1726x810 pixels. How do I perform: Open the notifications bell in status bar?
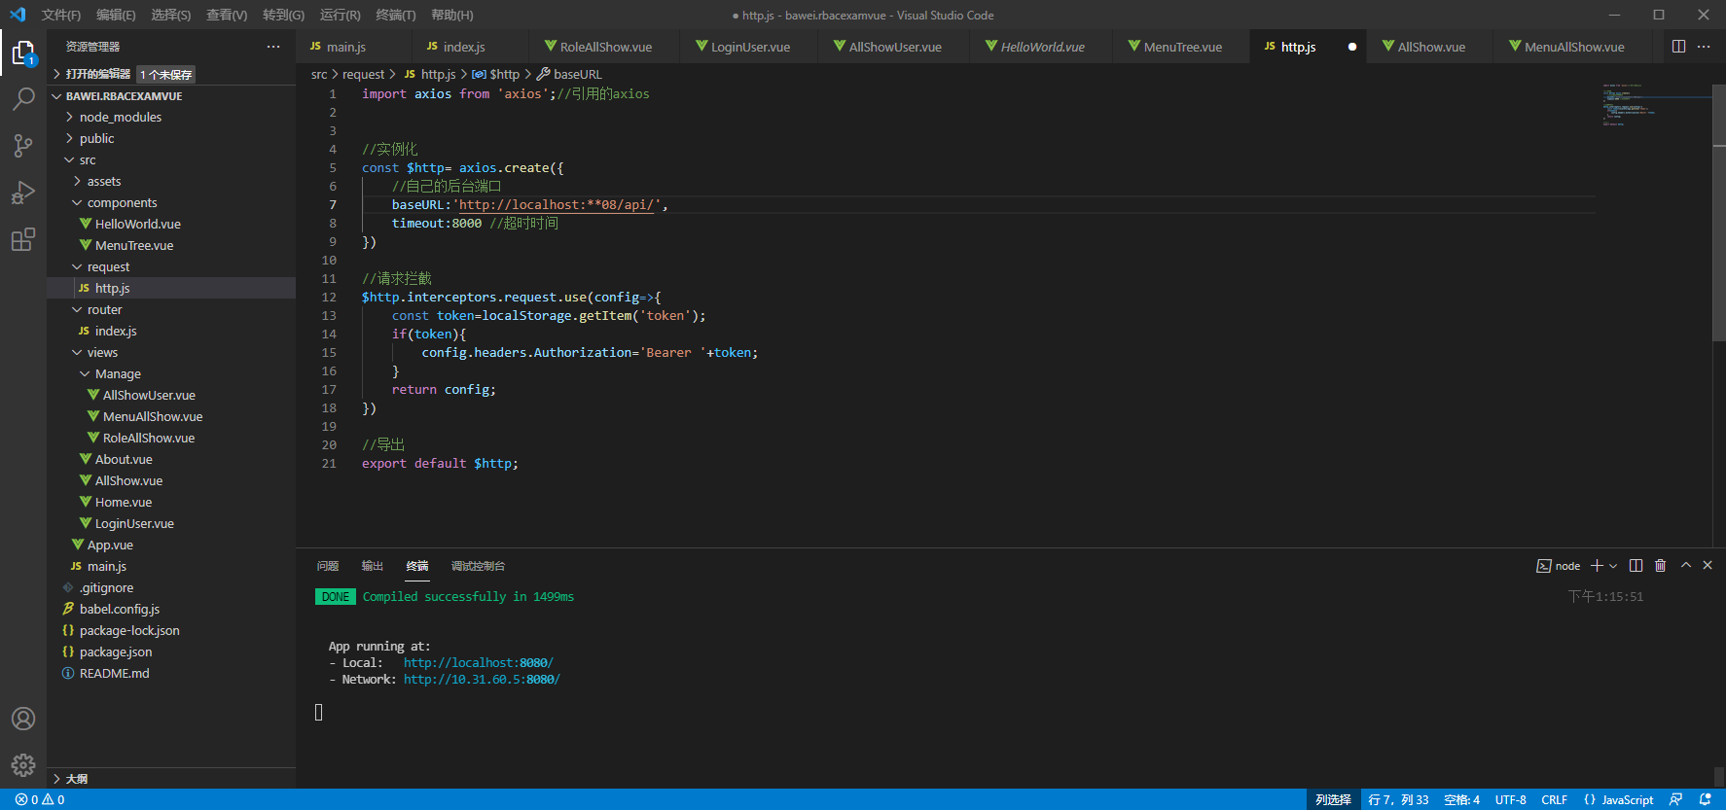[1705, 799]
